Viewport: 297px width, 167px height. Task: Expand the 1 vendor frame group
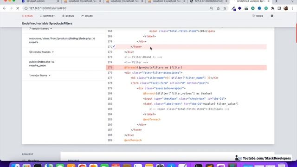pyautogui.click(x=40, y=75)
